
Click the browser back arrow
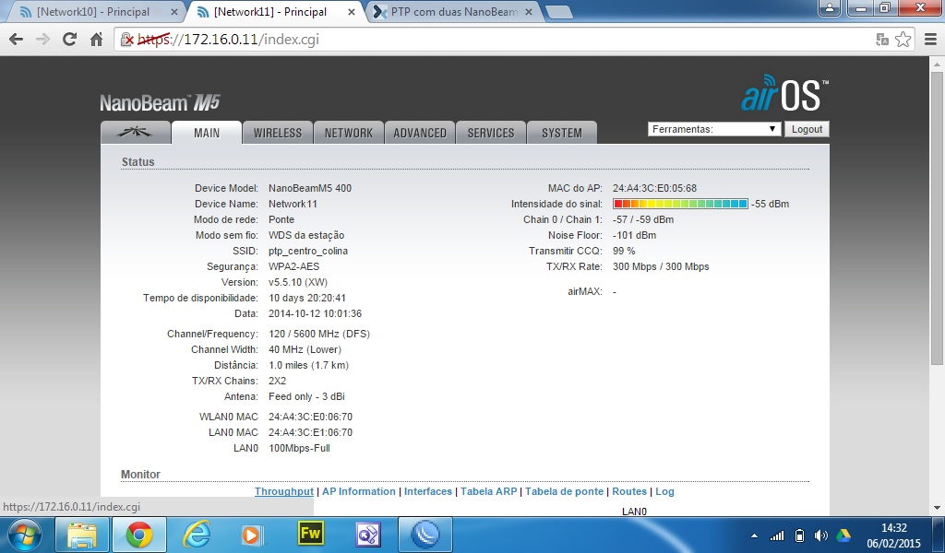tap(17, 40)
